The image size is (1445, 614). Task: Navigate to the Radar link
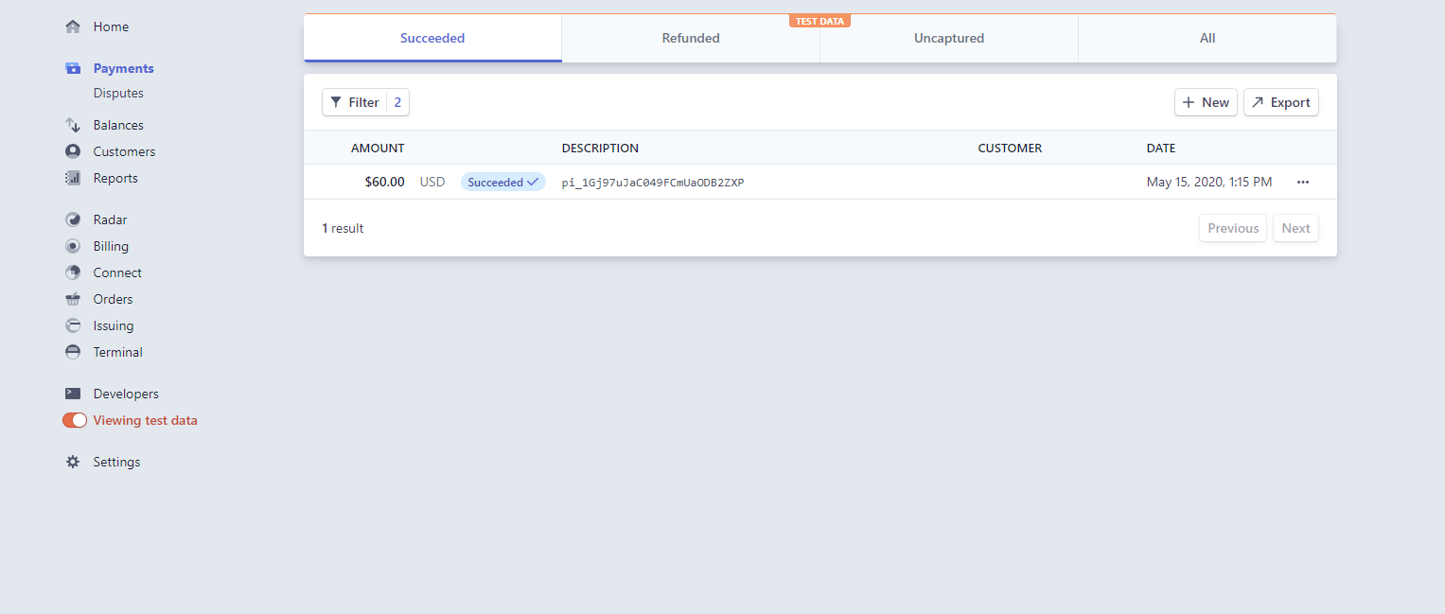tap(110, 219)
